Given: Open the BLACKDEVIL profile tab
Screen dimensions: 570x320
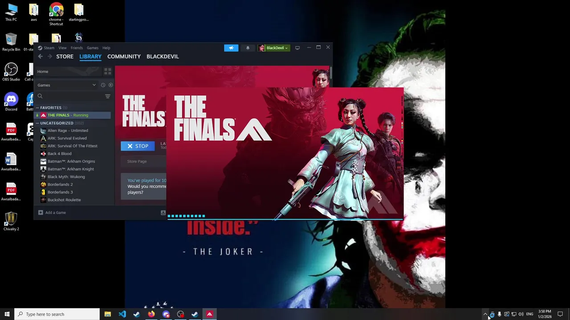Looking at the screenshot, I should [x=163, y=56].
